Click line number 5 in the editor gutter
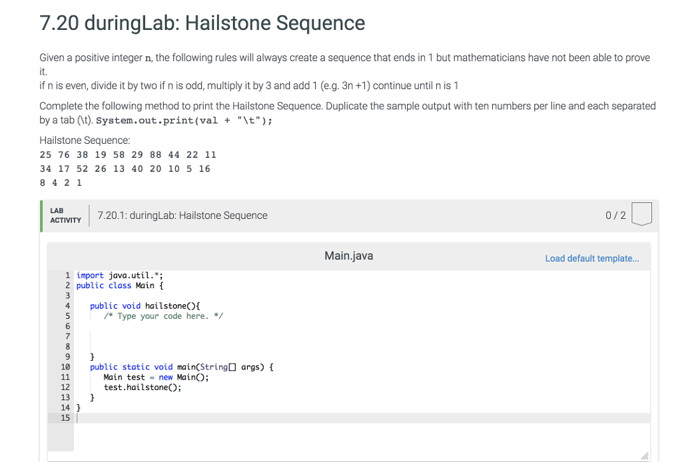This screenshot has width=682, height=462. (67, 316)
